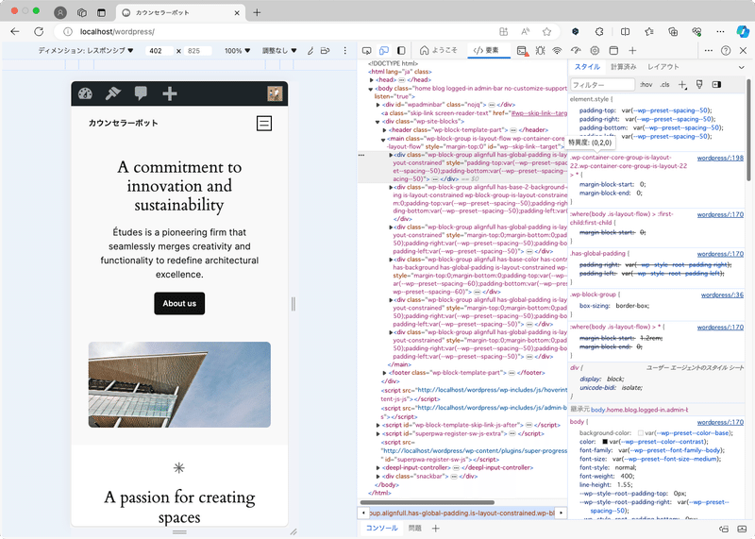Screen dimensions: 755x539
Task: Toggle computed styles sidebar icon
Action: [x=716, y=85]
